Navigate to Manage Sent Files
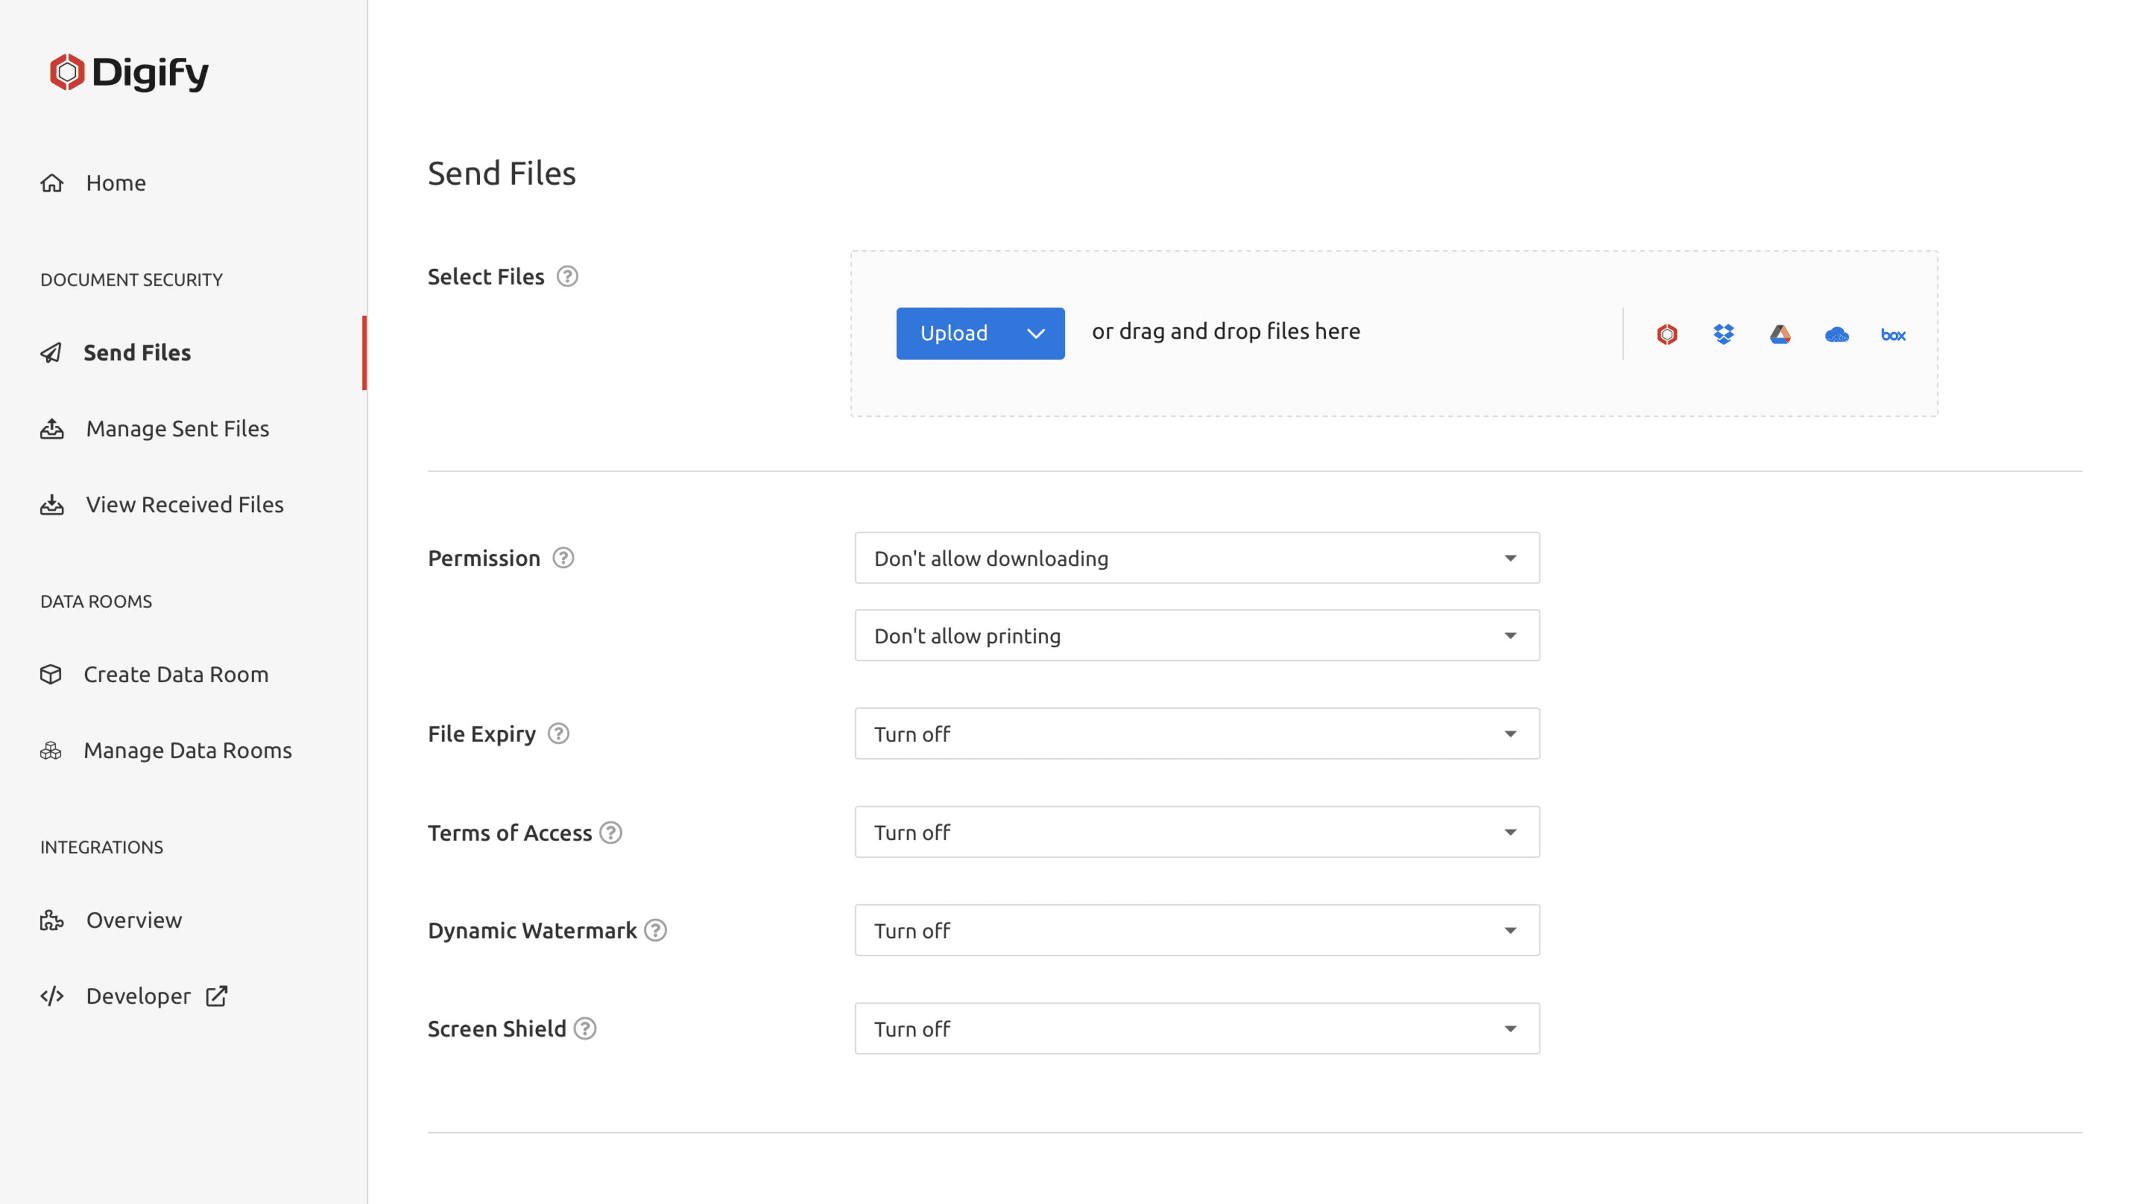Image resolution: width=2142 pixels, height=1204 pixels. 176,429
